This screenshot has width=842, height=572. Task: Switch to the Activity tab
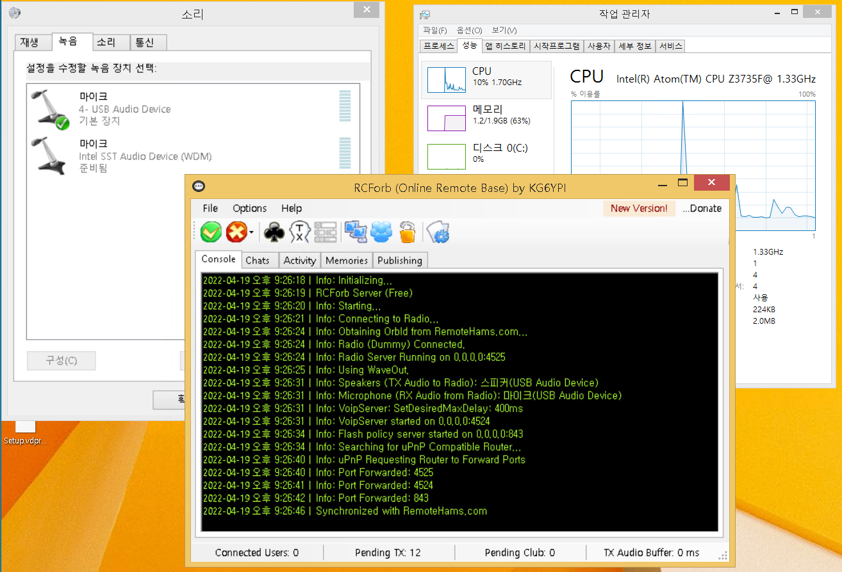point(300,260)
